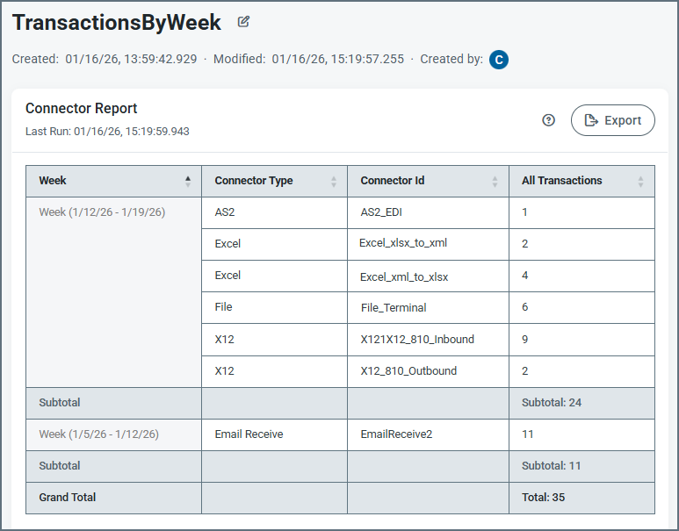Click the edit pencil icon beside TransactionsByWeek
The height and width of the screenshot is (531, 679).
243,22
